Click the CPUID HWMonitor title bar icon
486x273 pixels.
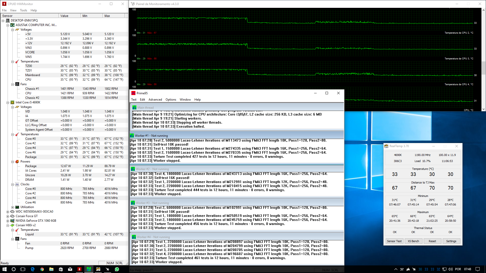pyautogui.click(x=4, y=4)
